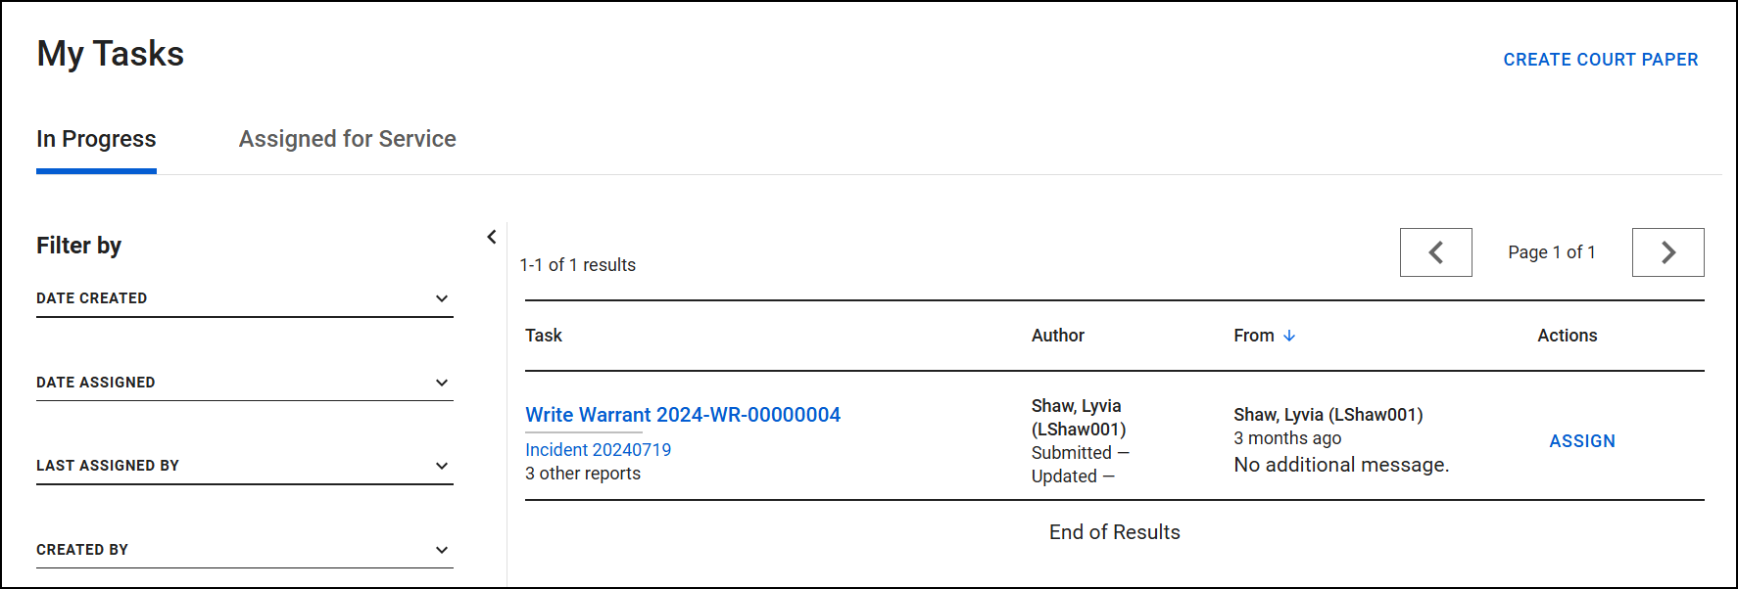Click the Actions column header
The height and width of the screenshot is (589, 1738).
pyautogui.click(x=1567, y=336)
